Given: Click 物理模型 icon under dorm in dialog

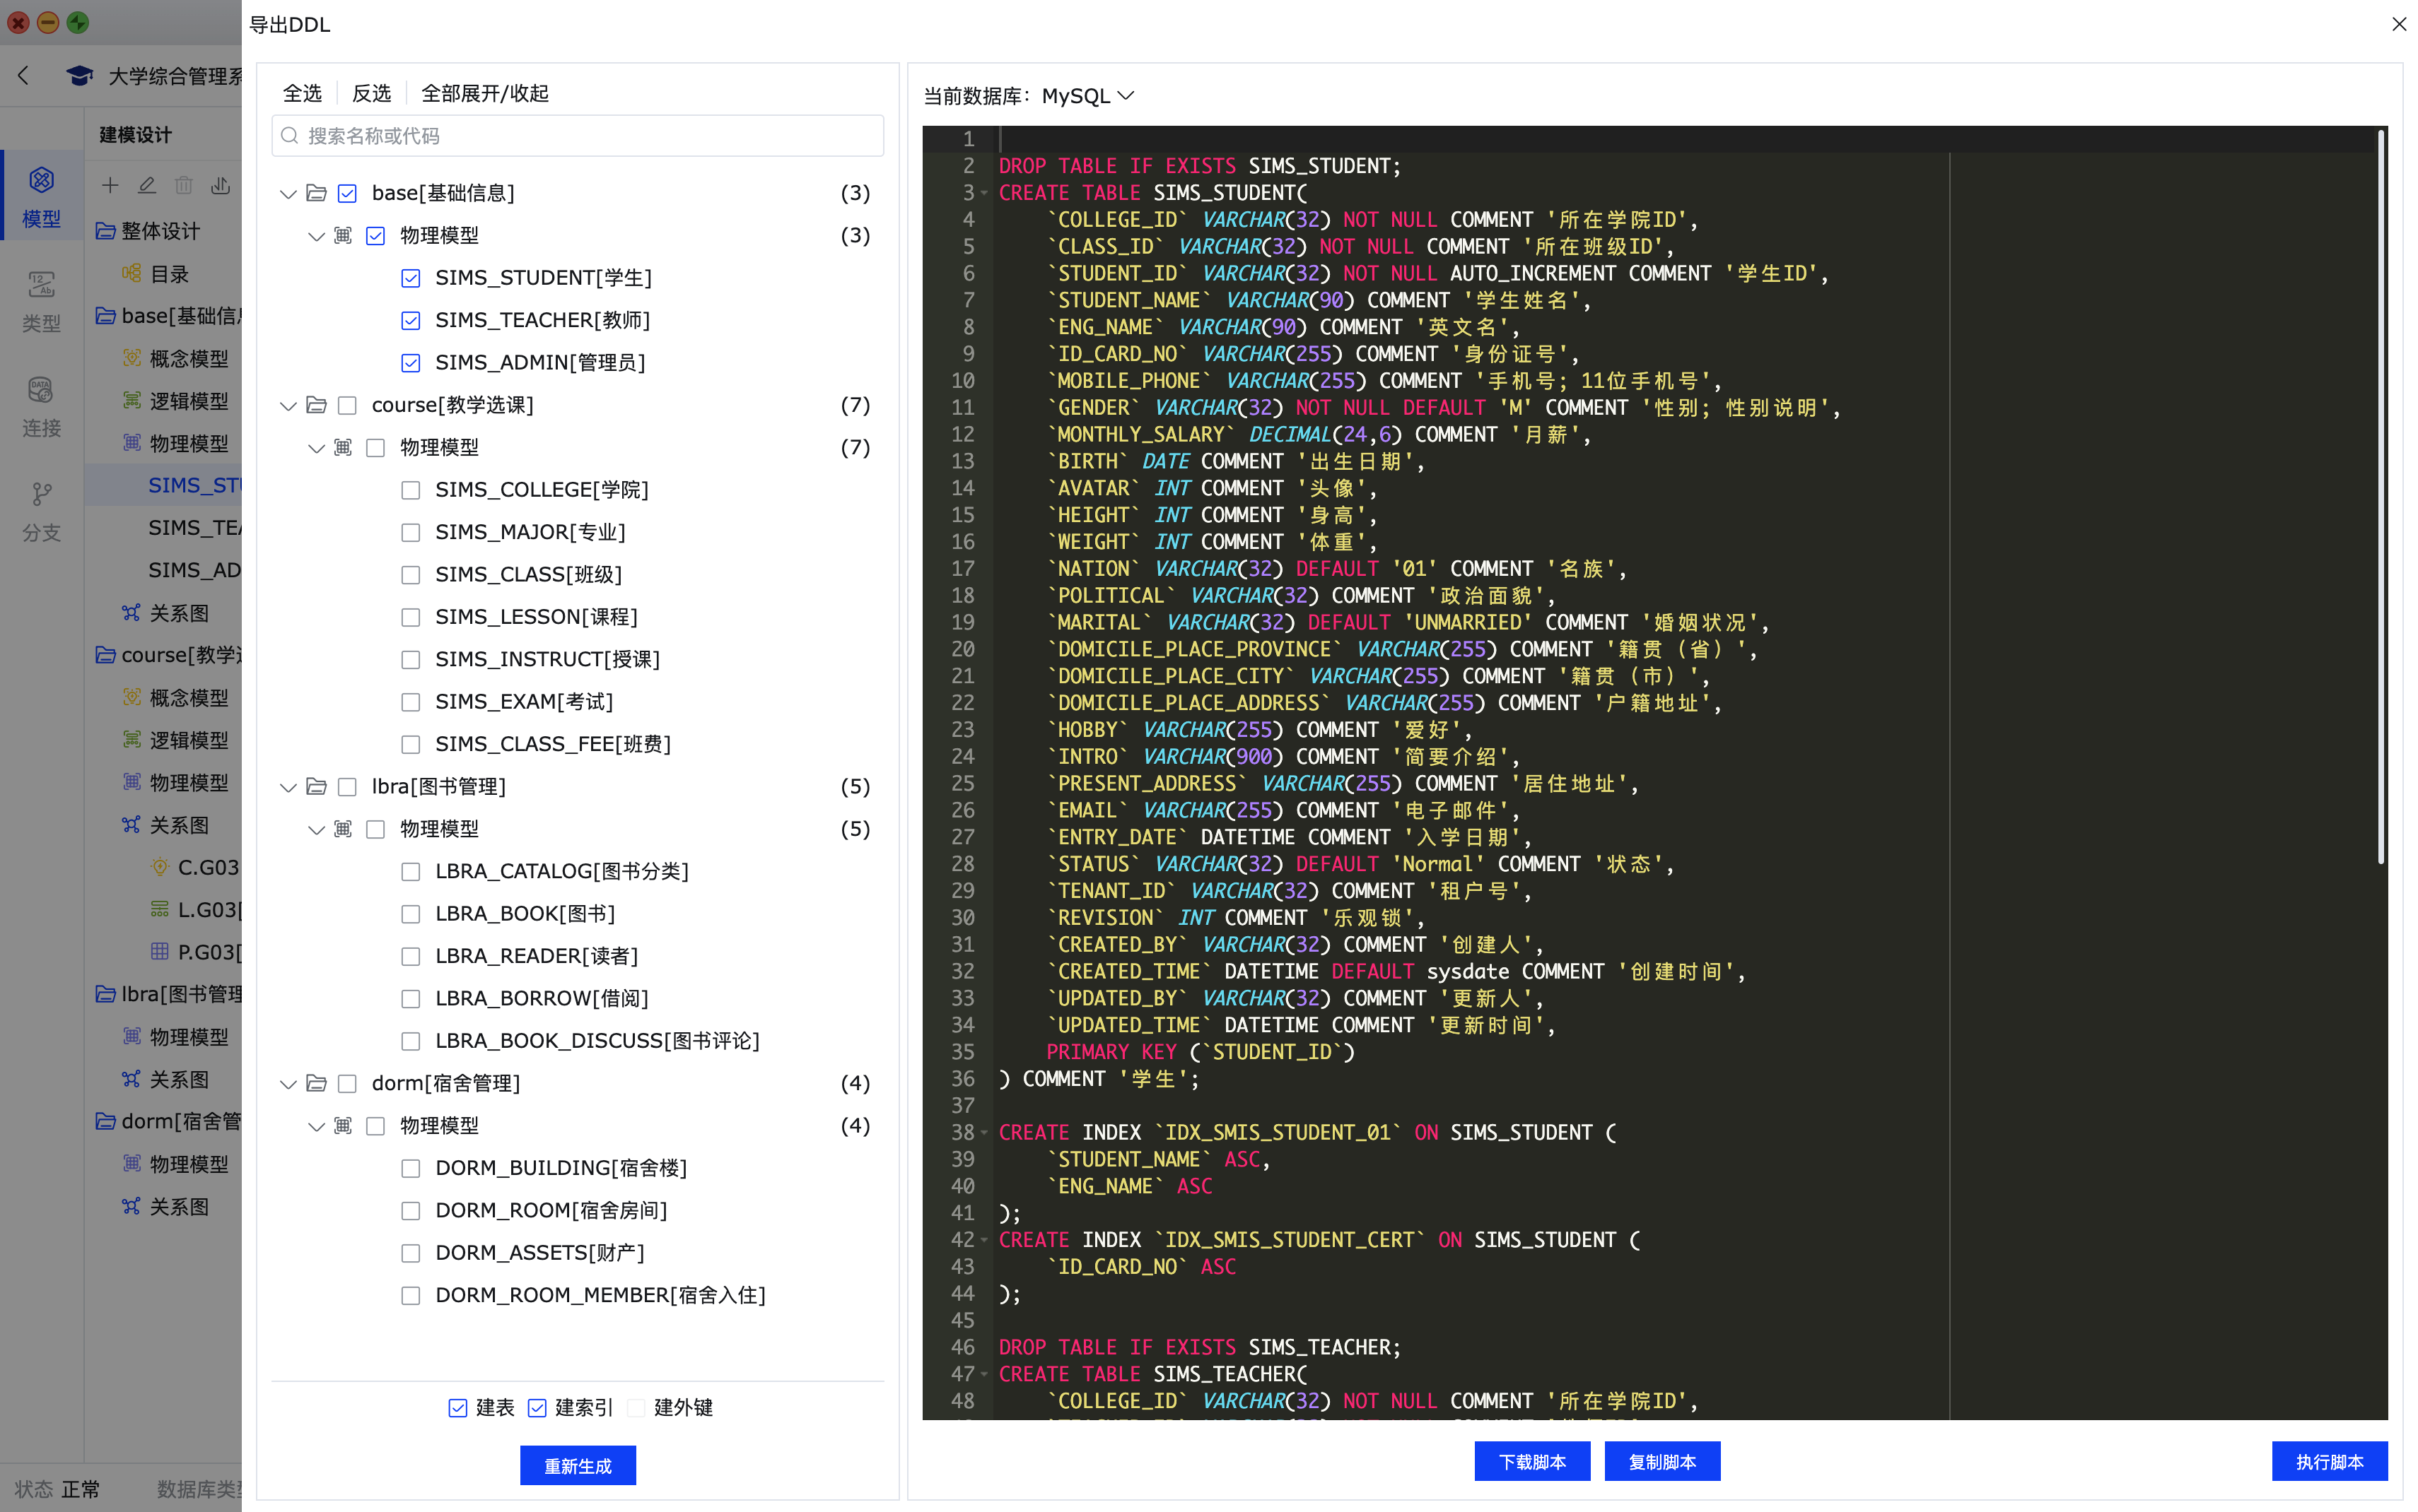Looking at the screenshot, I should coord(343,1126).
